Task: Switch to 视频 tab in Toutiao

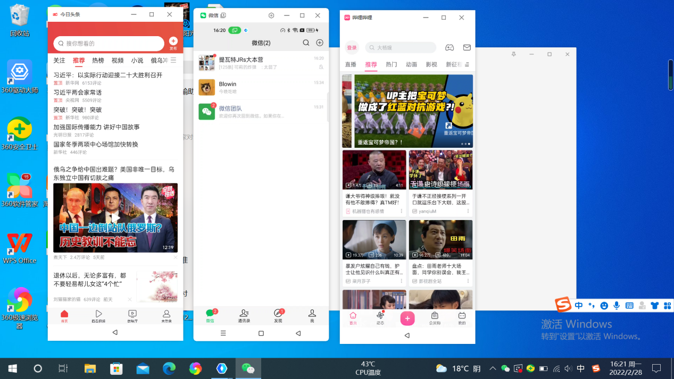Action: 118,61
